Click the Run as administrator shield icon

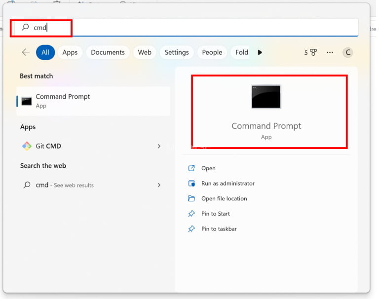pyautogui.click(x=191, y=184)
